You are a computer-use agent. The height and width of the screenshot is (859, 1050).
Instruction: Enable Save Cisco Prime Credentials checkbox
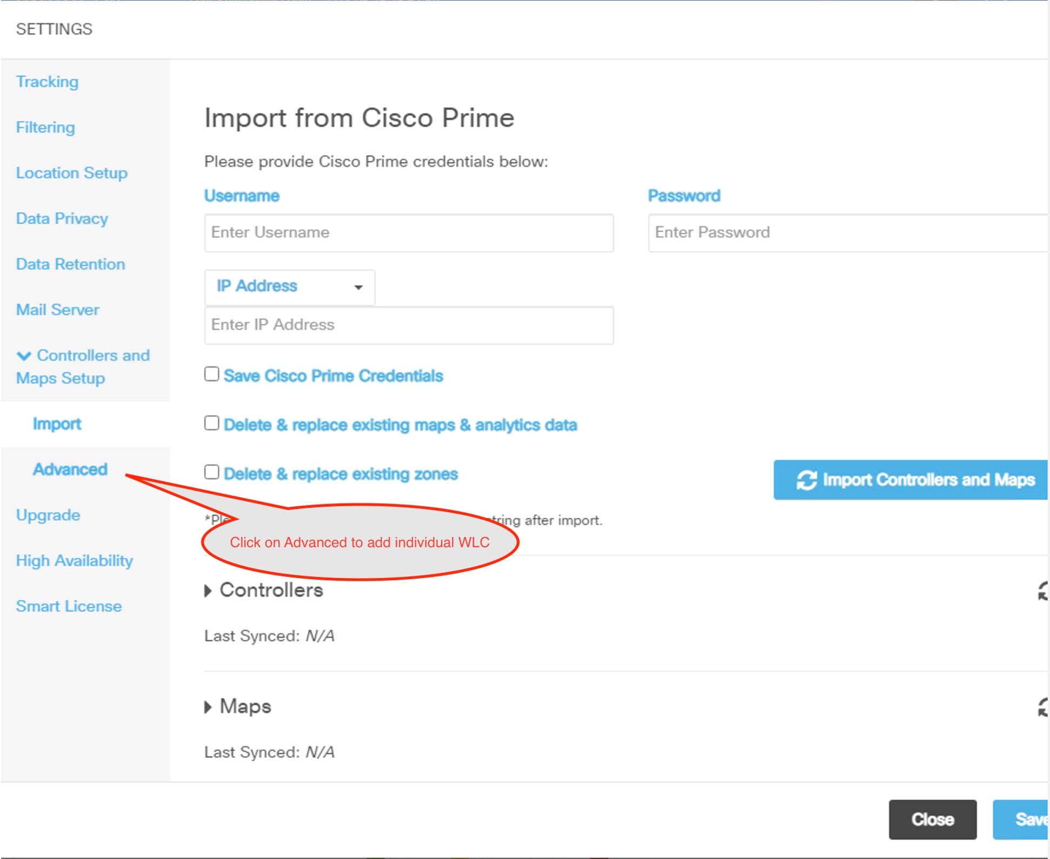[x=211, y=374]
